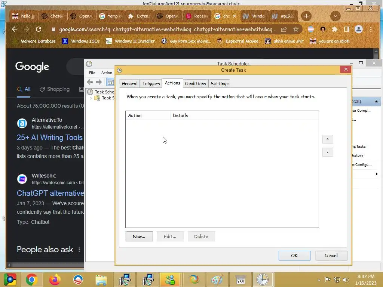Open People also ask options dots
This screenshot has height=287, width=383.
click(79, 250)
